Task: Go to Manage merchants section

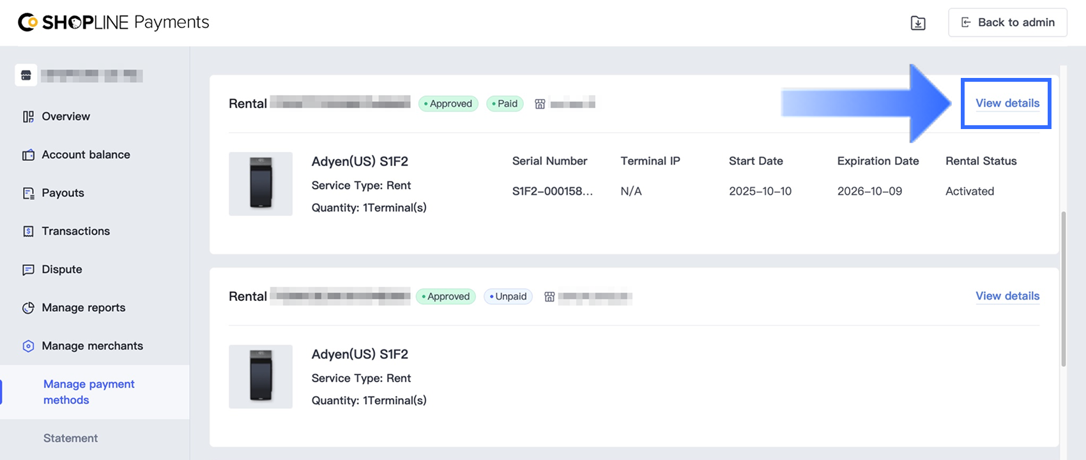Action: (x=92, y=346)
